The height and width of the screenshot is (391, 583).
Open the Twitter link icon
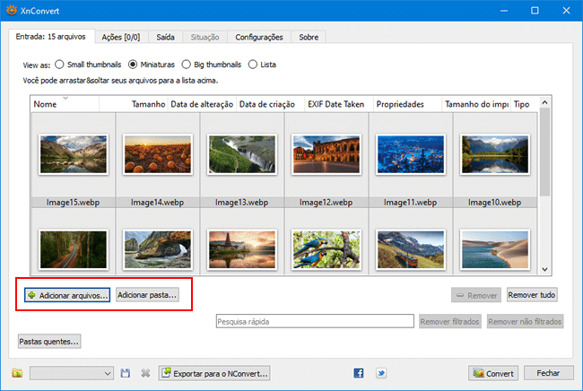[x=381, y=373]
